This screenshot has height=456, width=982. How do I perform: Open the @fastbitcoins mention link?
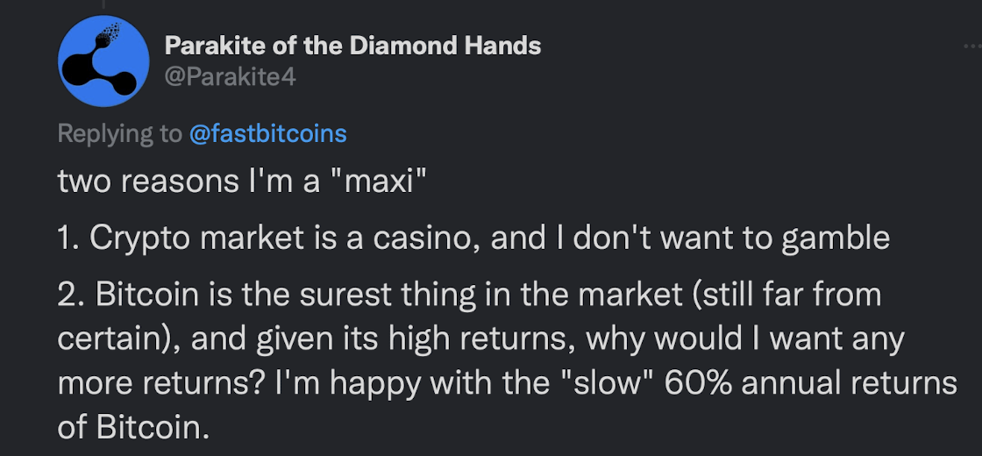pyautogui.click(x=268, y=133)
